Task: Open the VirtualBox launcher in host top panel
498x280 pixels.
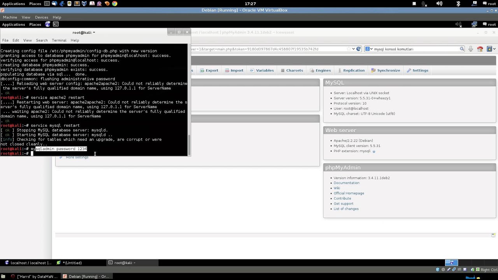Action: click(84, 3)
